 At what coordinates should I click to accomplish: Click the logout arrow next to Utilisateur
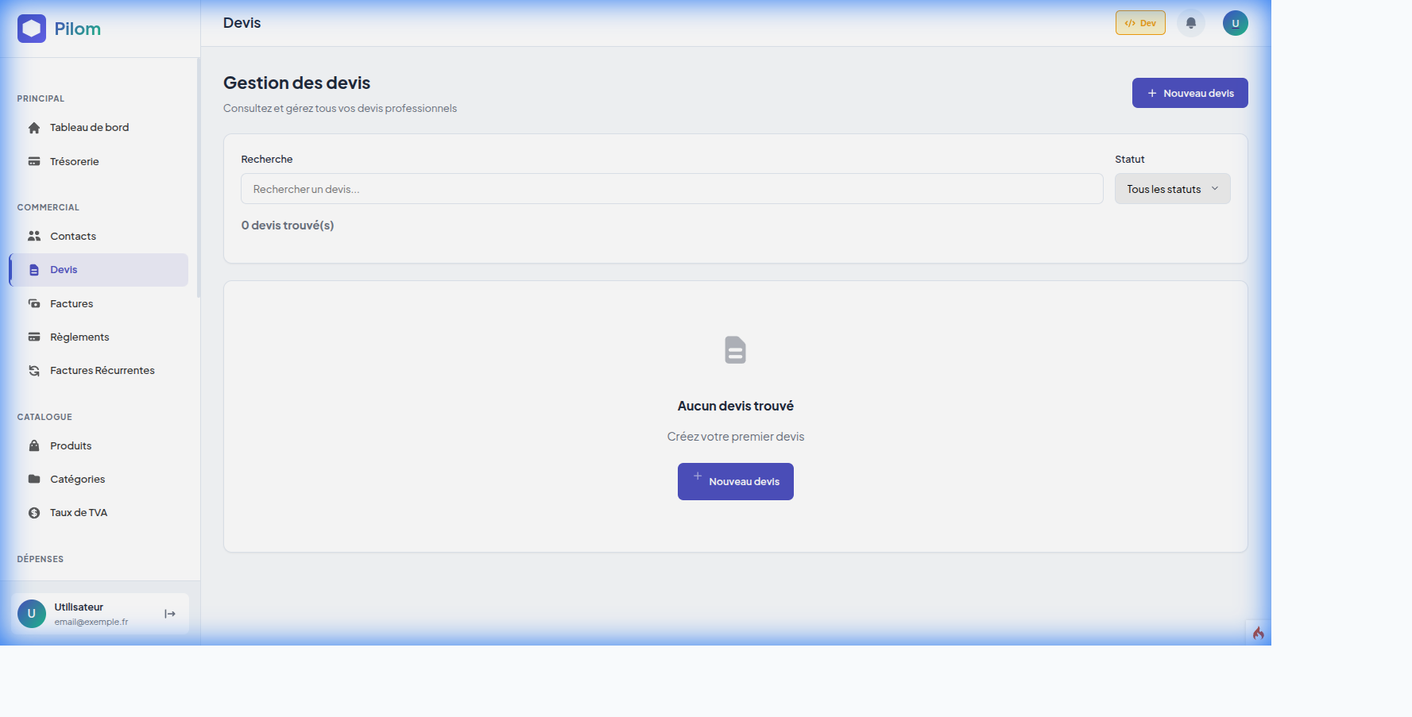170,613
